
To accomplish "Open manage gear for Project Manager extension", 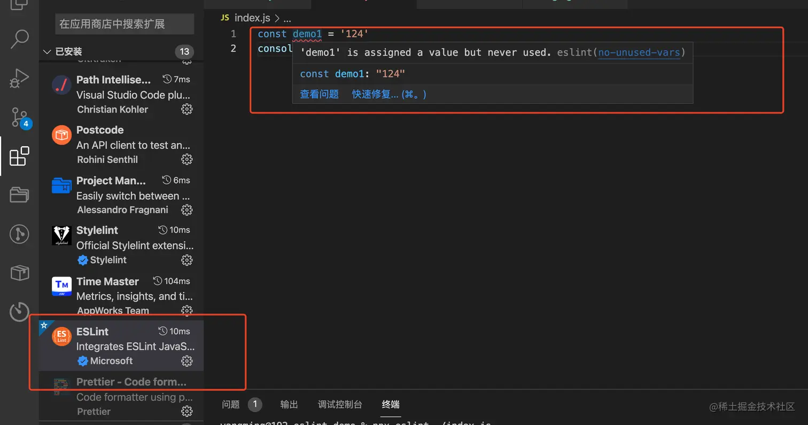I will 187,209.
